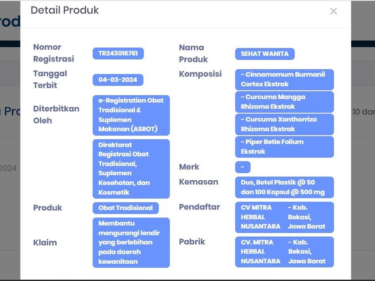Viewport: 375px width, 281px height.
Task: Click registration number badge TR243016761
Action: coord(118,53)
